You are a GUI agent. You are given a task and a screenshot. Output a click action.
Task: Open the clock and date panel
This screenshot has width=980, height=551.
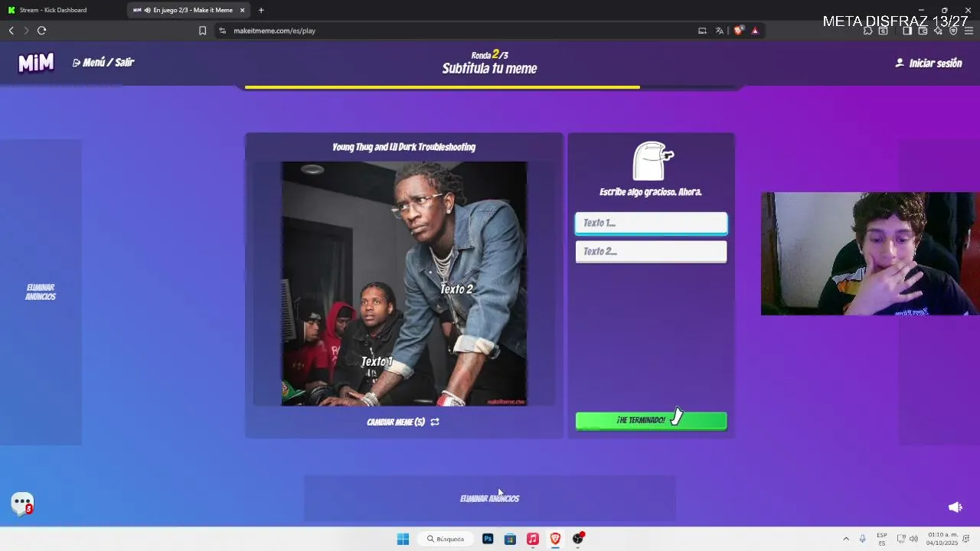click(942, 539)
